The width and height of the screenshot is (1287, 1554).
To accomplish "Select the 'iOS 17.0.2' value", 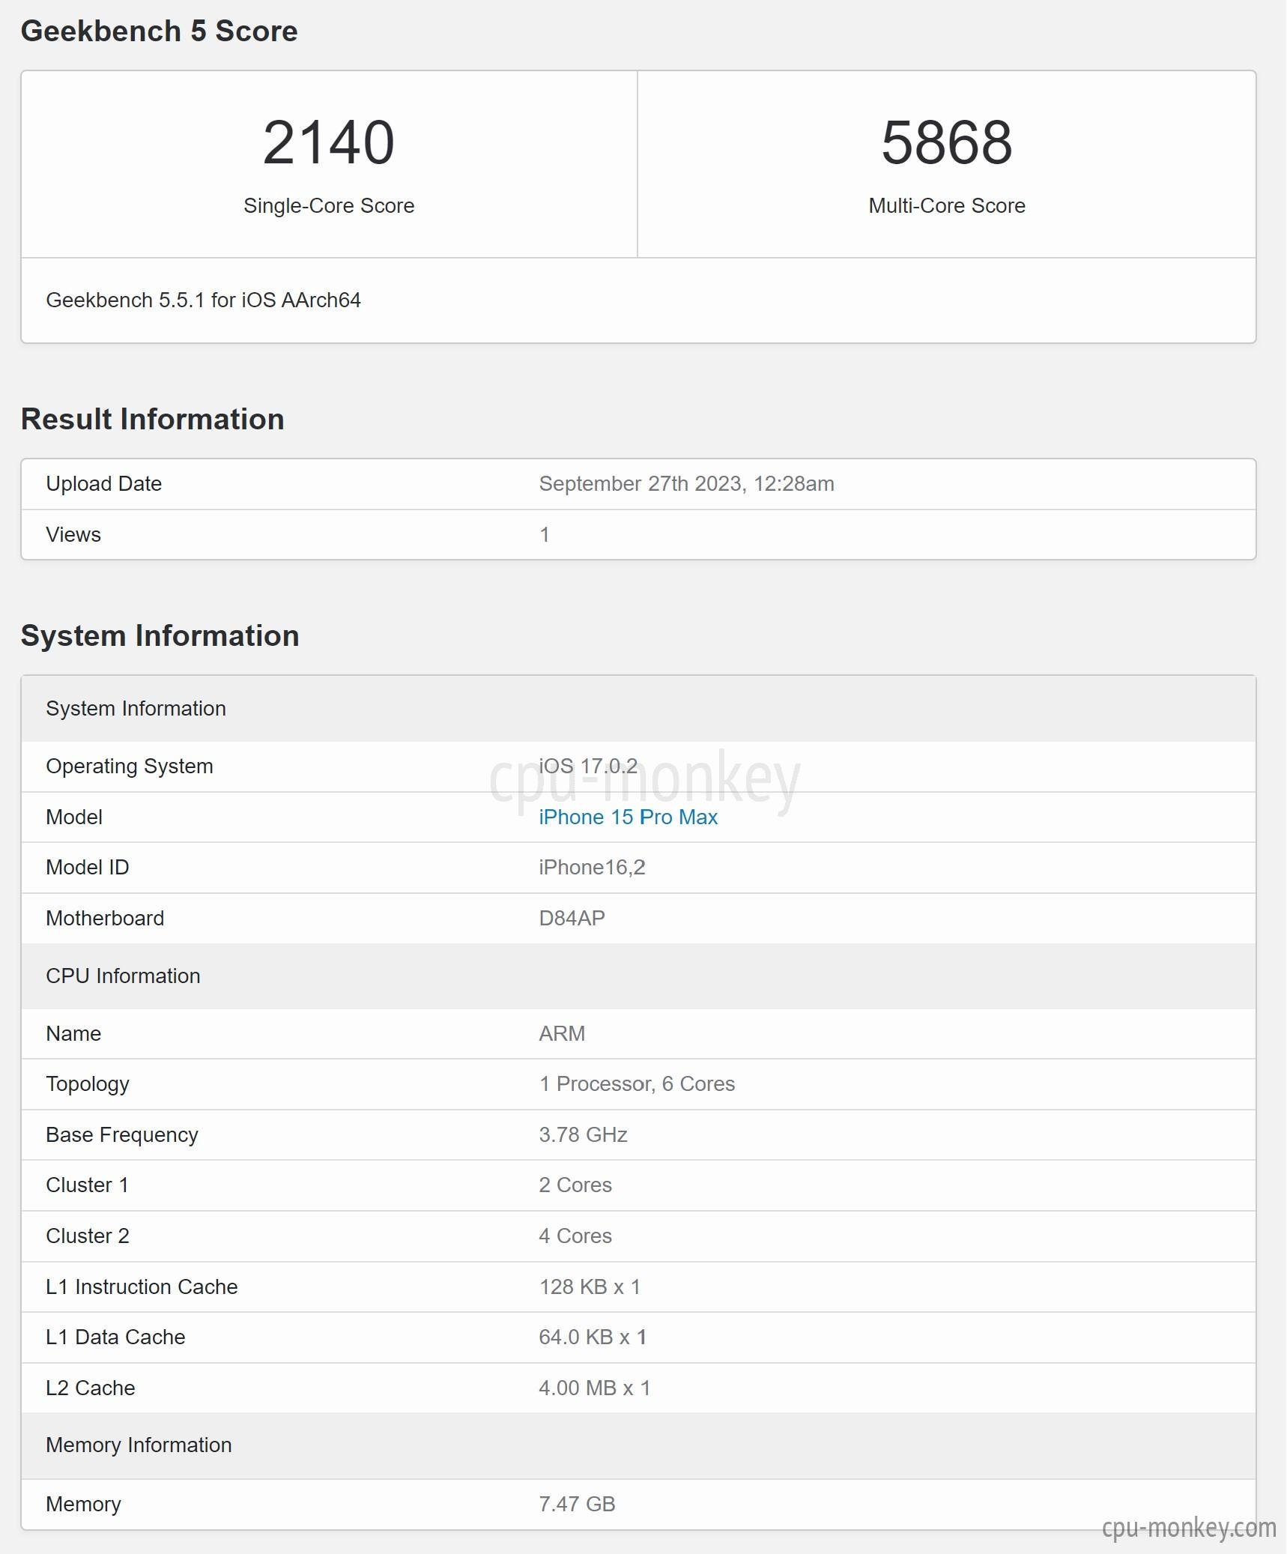I will 588,766.
